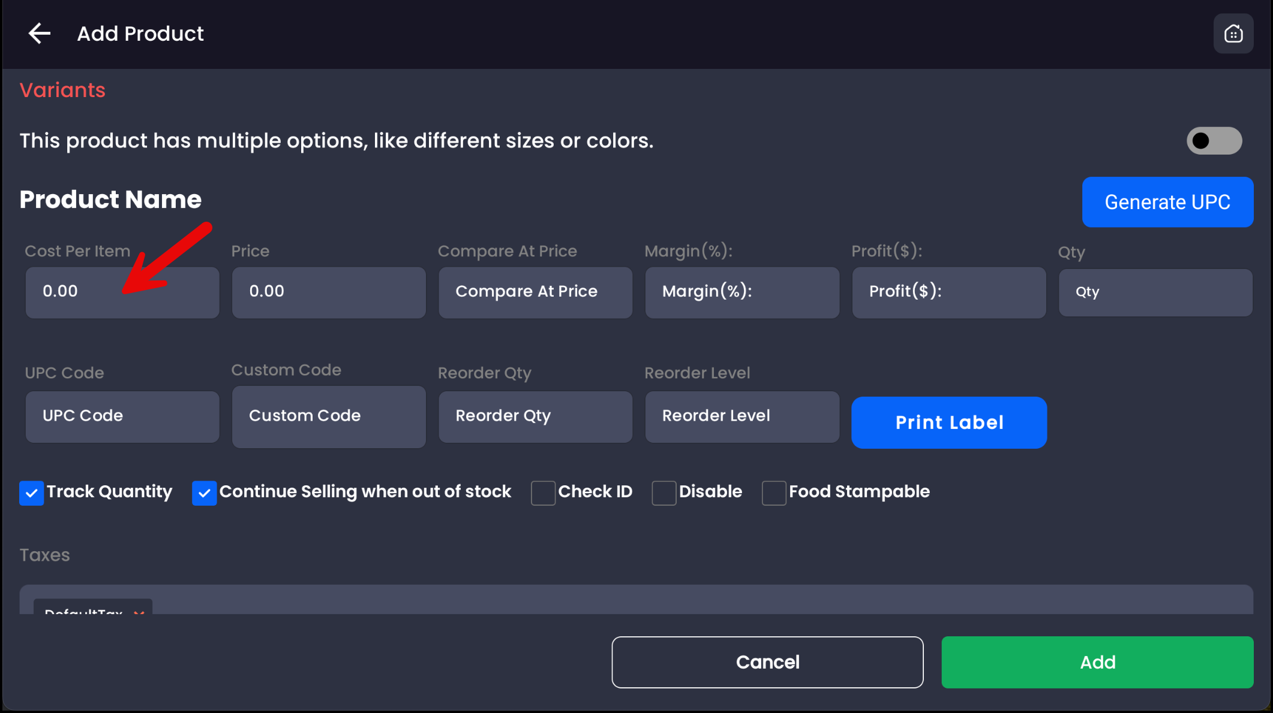Screen dimensions: 1273x713
Task: Remove the DefaultTax tag with x
Action: [139, 611]
